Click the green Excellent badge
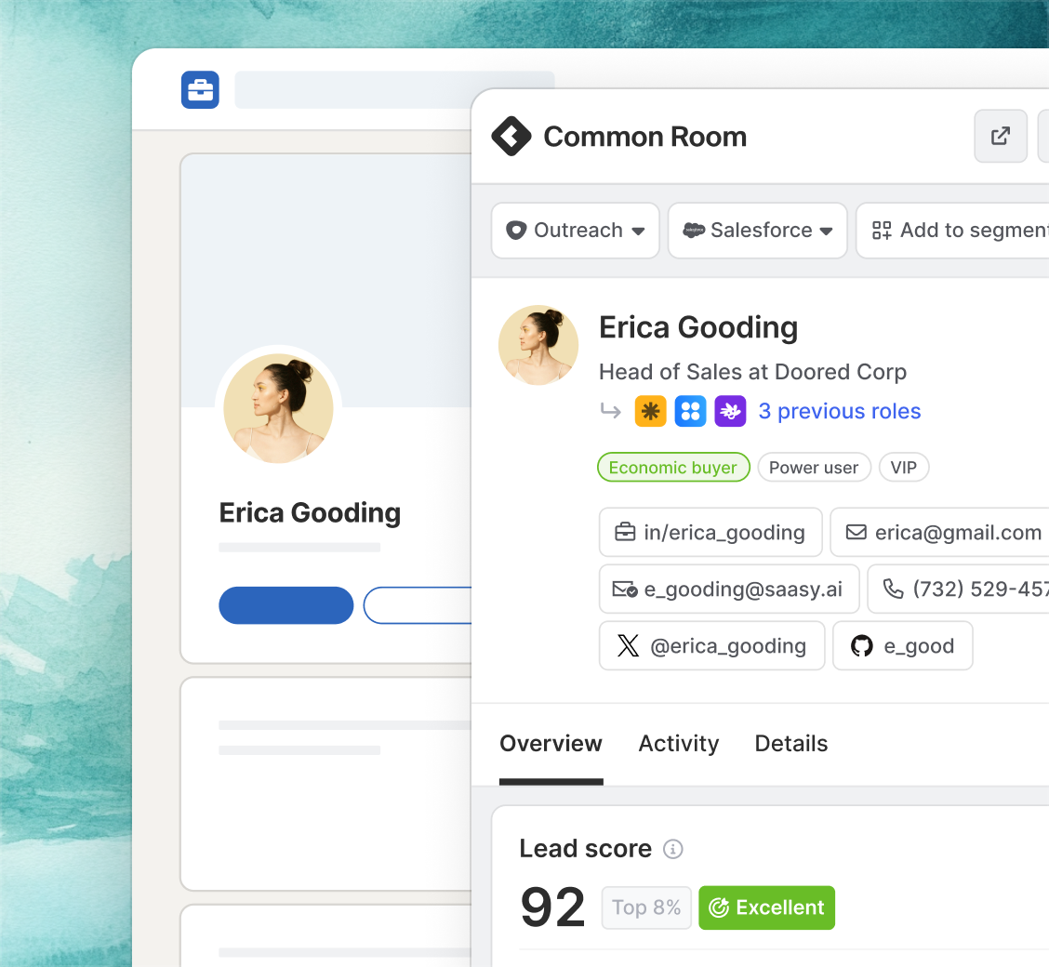 click(766, 907)
